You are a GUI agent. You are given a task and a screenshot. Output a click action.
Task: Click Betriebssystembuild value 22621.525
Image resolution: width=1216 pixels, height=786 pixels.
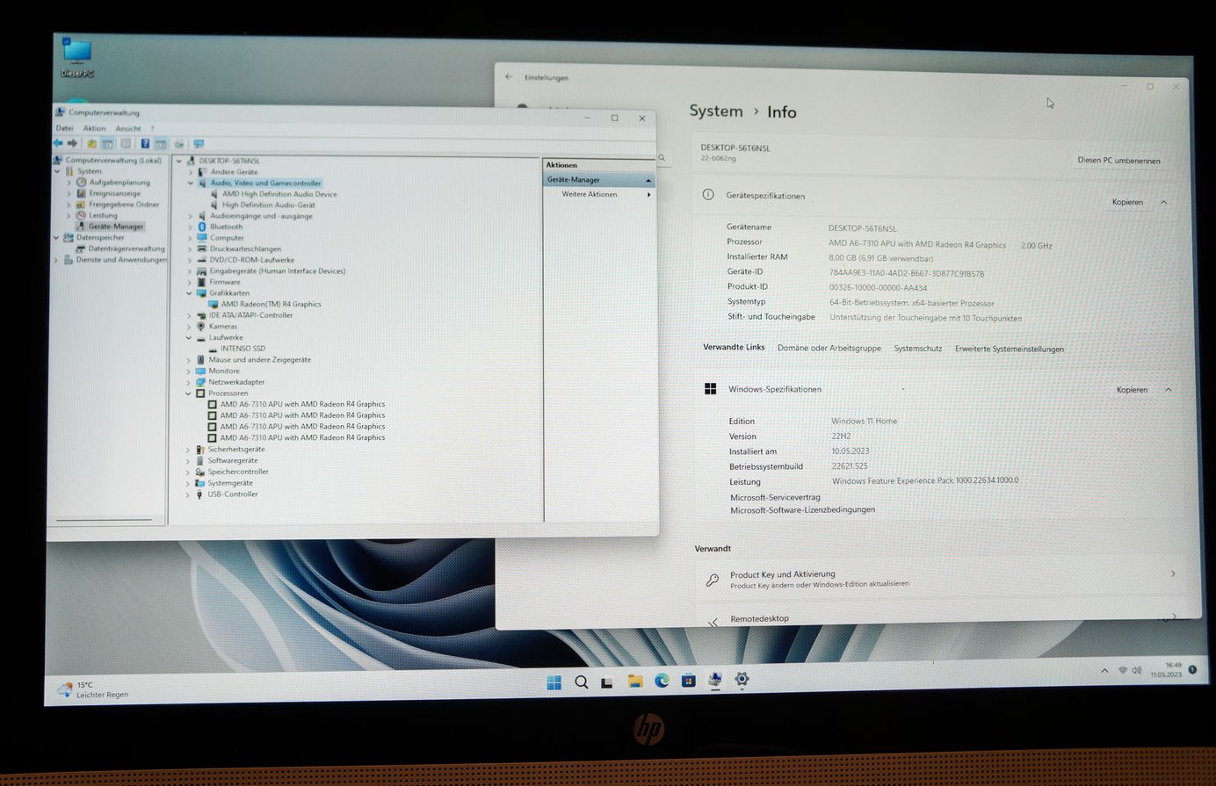click(x=850, y=466)
